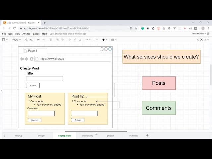Click the Shadow toggle icon
Screen dimensions: 212x159
pyautogui.click(x=80, y=40)
